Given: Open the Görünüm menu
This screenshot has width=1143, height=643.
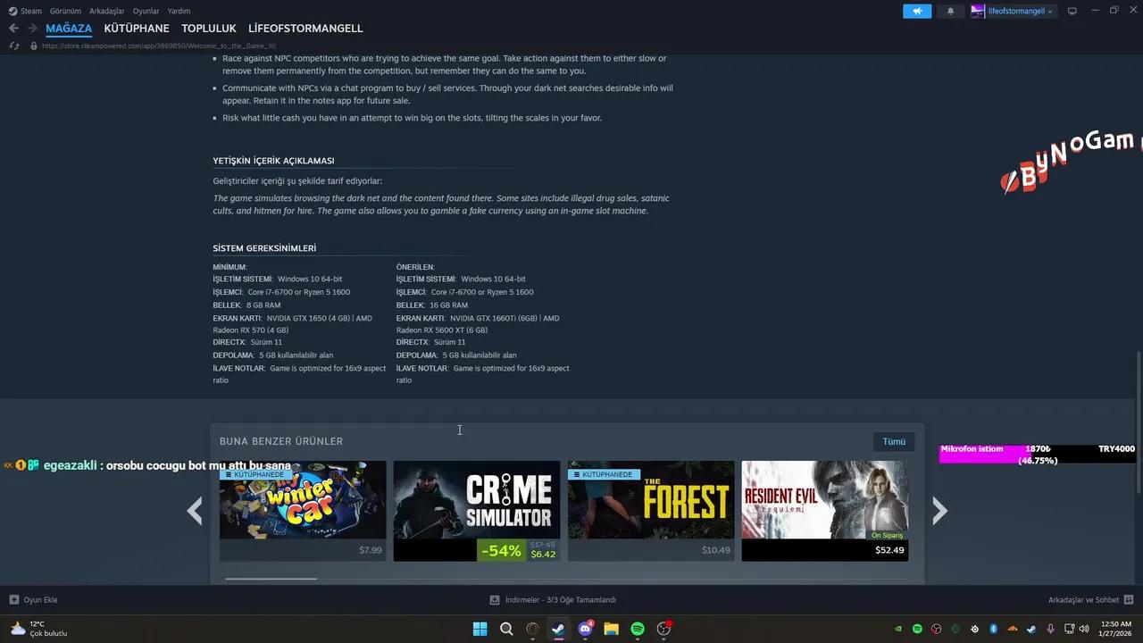Looking at the screenshot, I should (x=66, y=12).
